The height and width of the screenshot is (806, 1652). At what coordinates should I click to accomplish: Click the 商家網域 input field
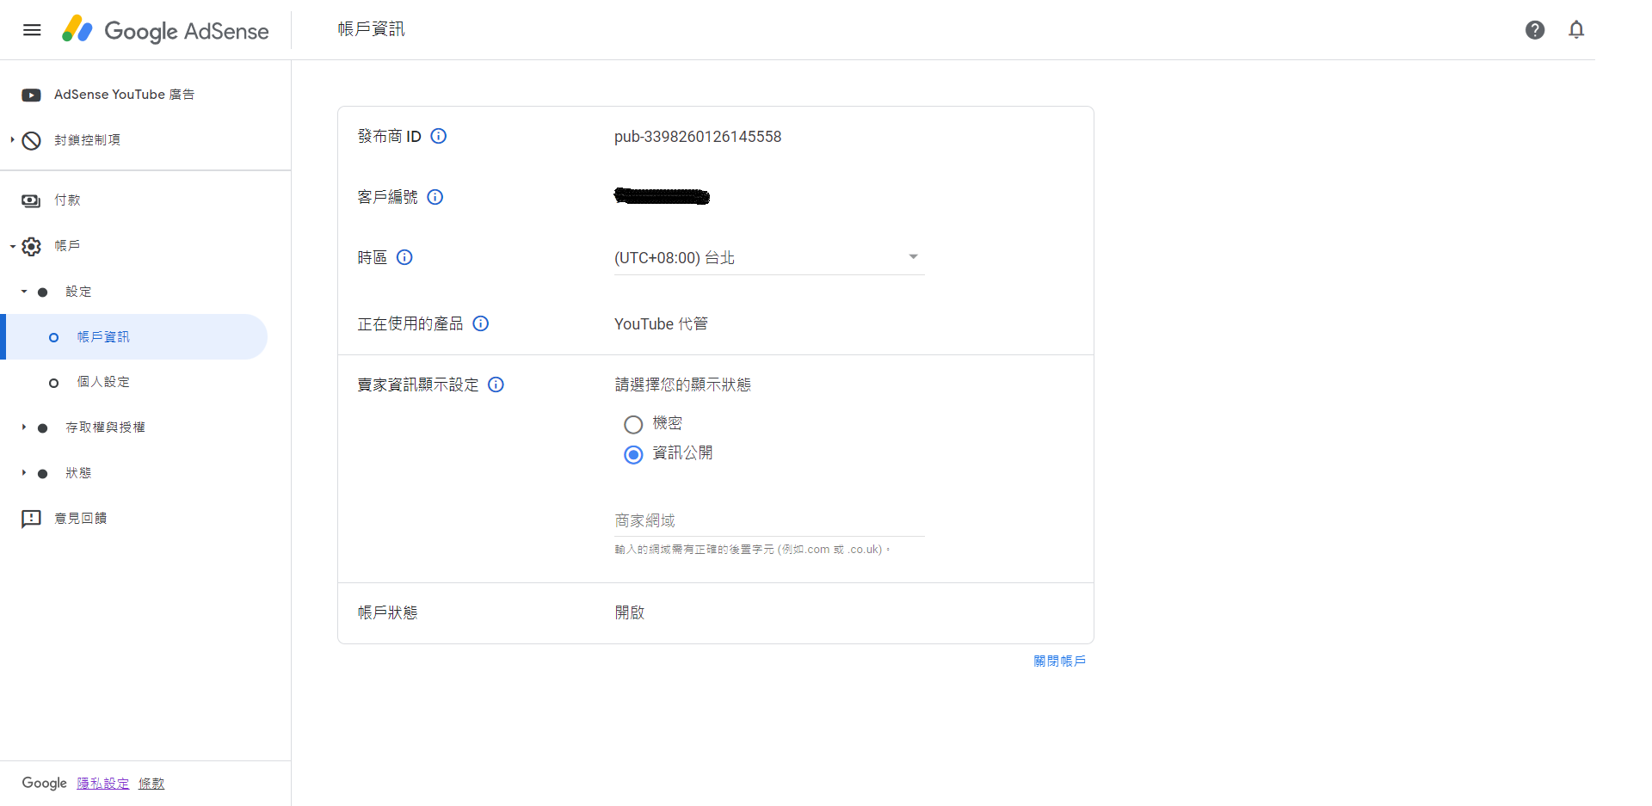[769, 520]
